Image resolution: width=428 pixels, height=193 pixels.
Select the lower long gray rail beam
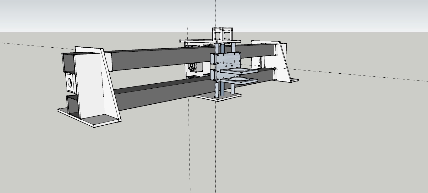coord(163,93)
